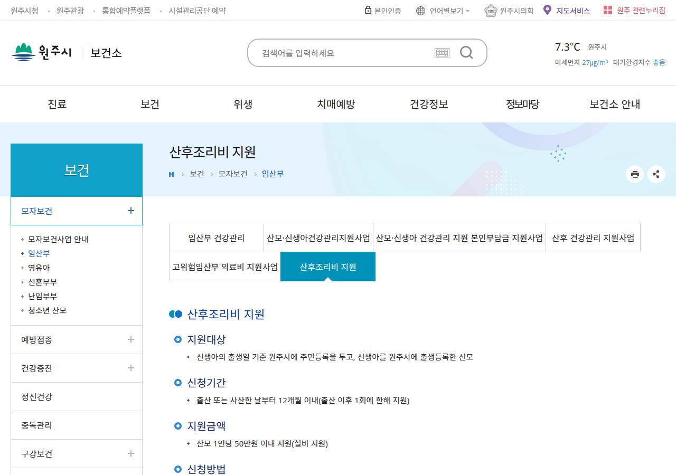This screenshot has width=676, height=475.
Task: Open 원주 관련누리집 grid icon link
Action: (634, 11)
